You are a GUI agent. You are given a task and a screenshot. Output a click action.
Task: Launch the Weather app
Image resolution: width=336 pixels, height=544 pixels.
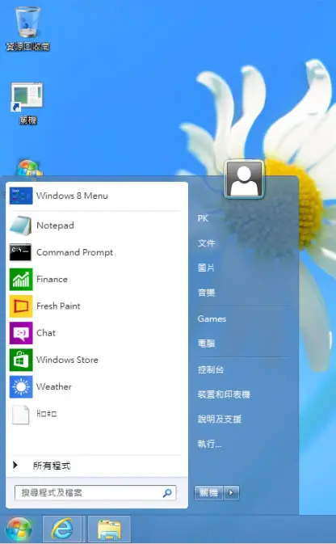pyautogui.click(x=94, y=386)
